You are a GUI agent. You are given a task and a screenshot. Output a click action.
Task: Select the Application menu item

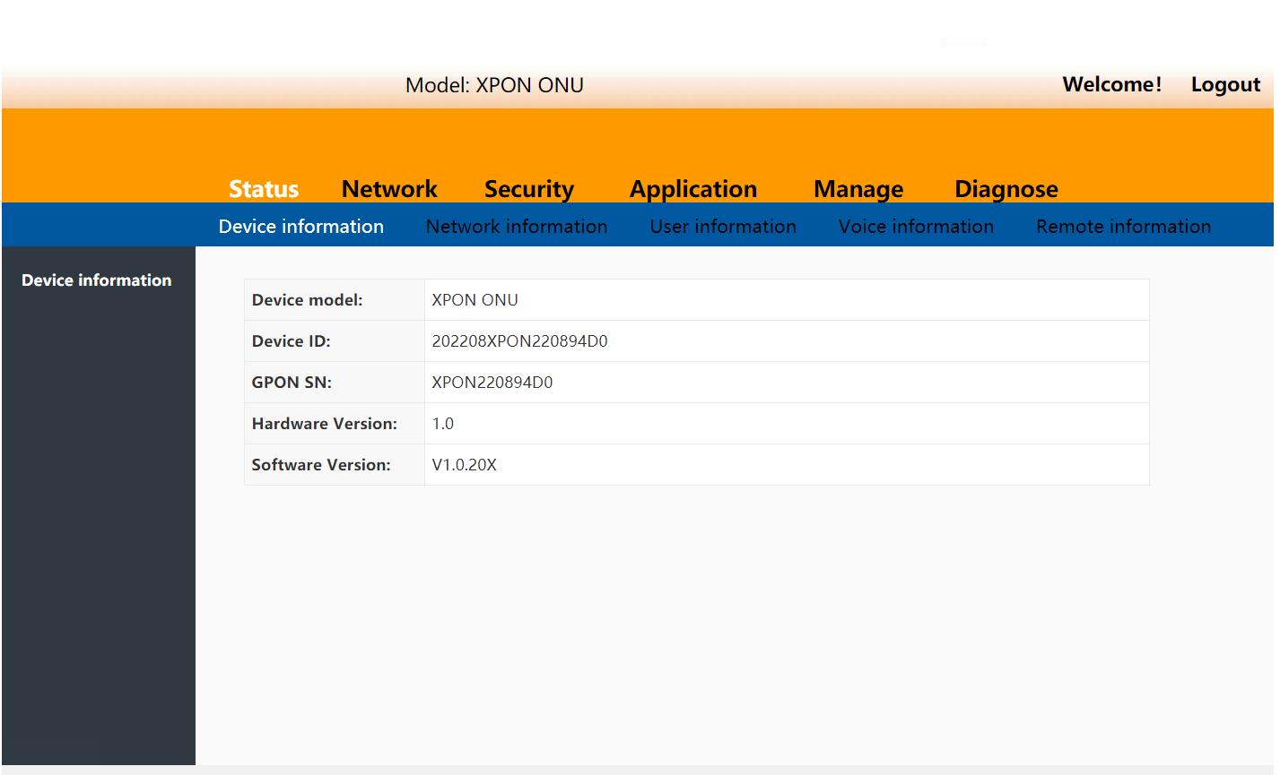pyautogui.click(x=692, y=189)
